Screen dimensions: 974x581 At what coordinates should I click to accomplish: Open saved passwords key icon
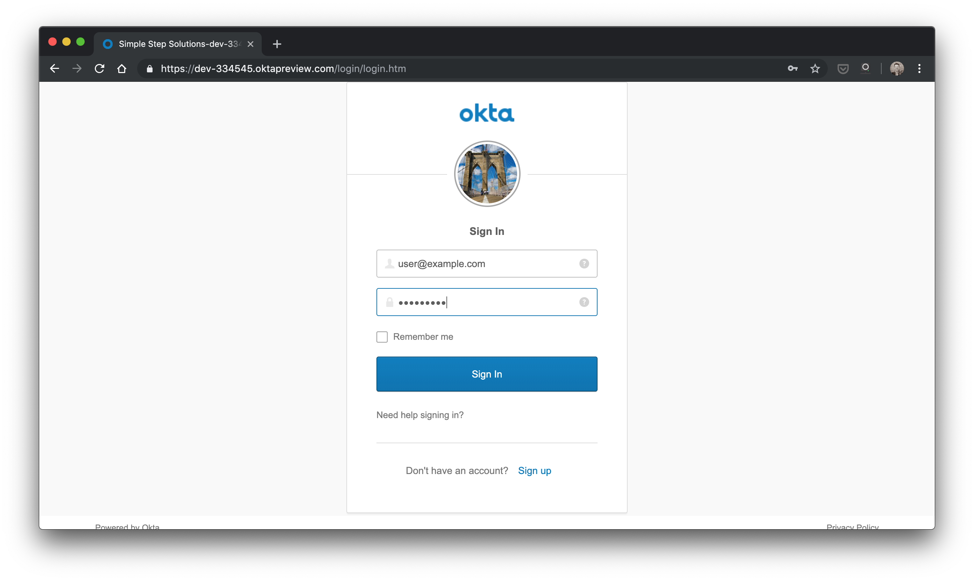[792, 69]
